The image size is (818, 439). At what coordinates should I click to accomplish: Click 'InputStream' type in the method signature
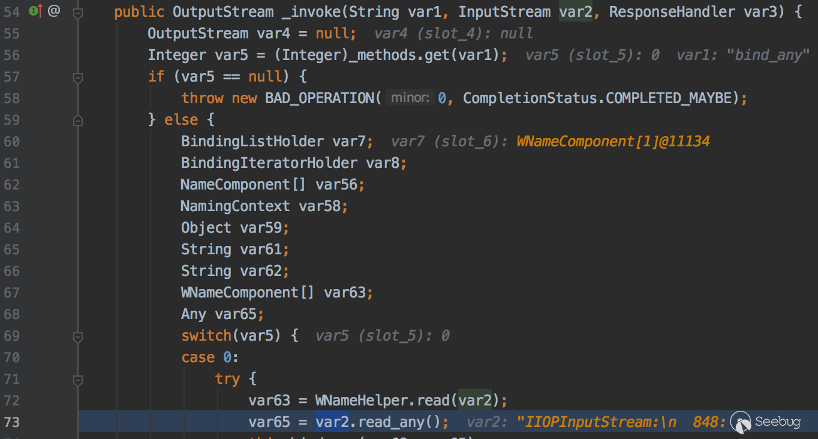[504, 11]
